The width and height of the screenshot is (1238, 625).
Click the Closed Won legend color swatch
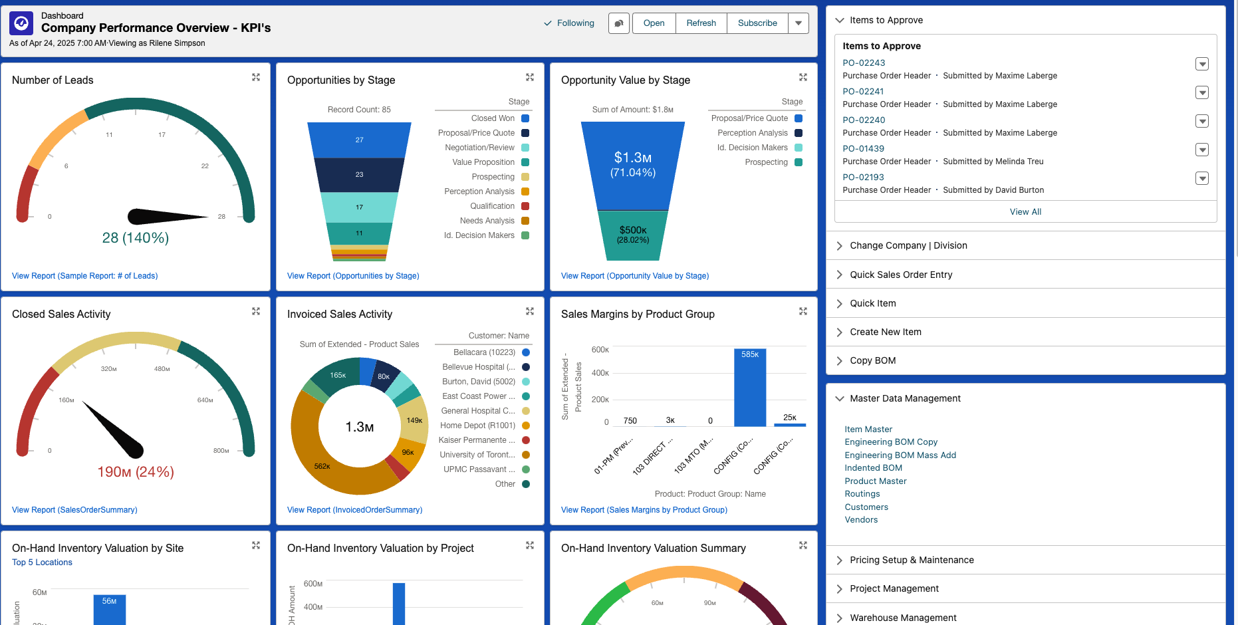[525, 118]
